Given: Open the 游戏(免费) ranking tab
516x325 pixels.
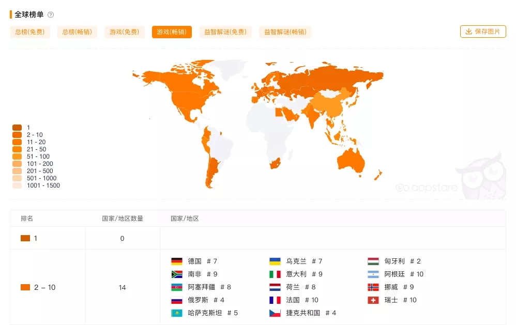Looking at the screenshot, I should click(124, 32).
